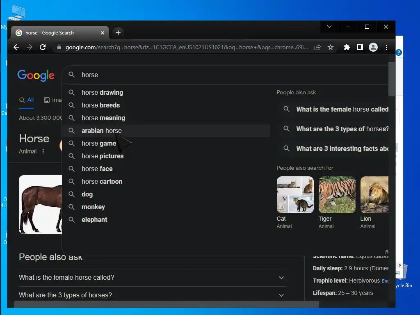Viewport: 420px width, 315px height.
Task: Select suggestion 'horse game'
Action: [166, 143]
